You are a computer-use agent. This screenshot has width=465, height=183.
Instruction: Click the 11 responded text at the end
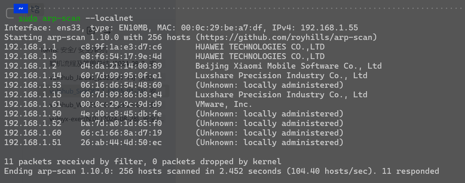(410, 171)
